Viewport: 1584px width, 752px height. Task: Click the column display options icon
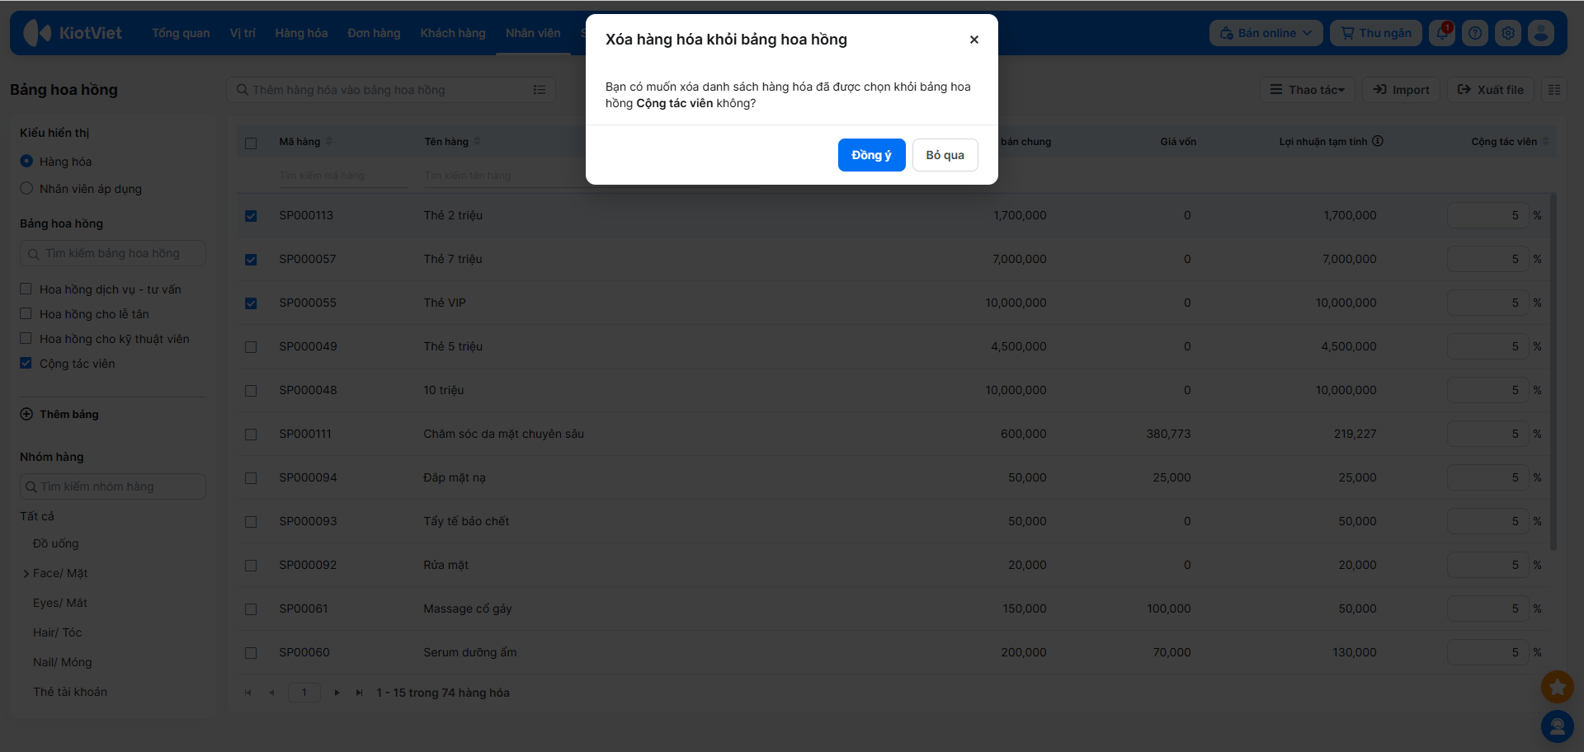tap(1554, 90)
